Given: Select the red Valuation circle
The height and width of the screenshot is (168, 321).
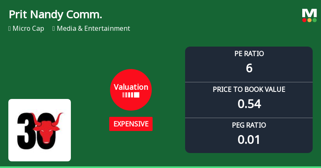Looking at the screenshot, I should (x=131, y=89).
